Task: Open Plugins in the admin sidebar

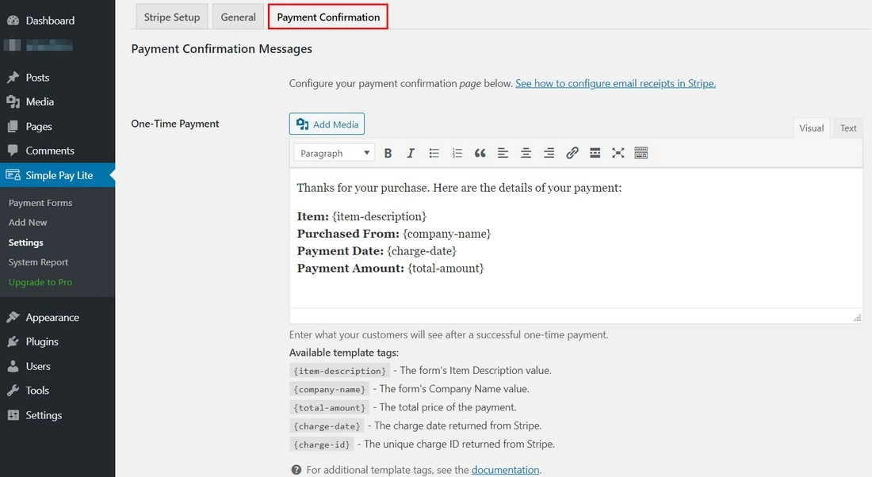Action: [x=42, y=342]
